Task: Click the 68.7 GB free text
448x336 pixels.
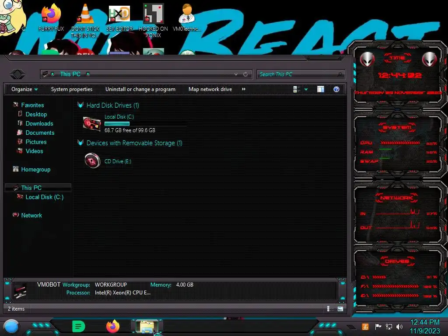Action: pyautogui.click(x=129, y=130)
